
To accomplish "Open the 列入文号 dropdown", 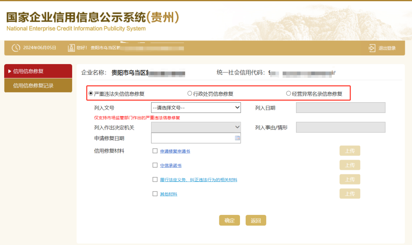I will pyautogui.click(x=196, y=108).
